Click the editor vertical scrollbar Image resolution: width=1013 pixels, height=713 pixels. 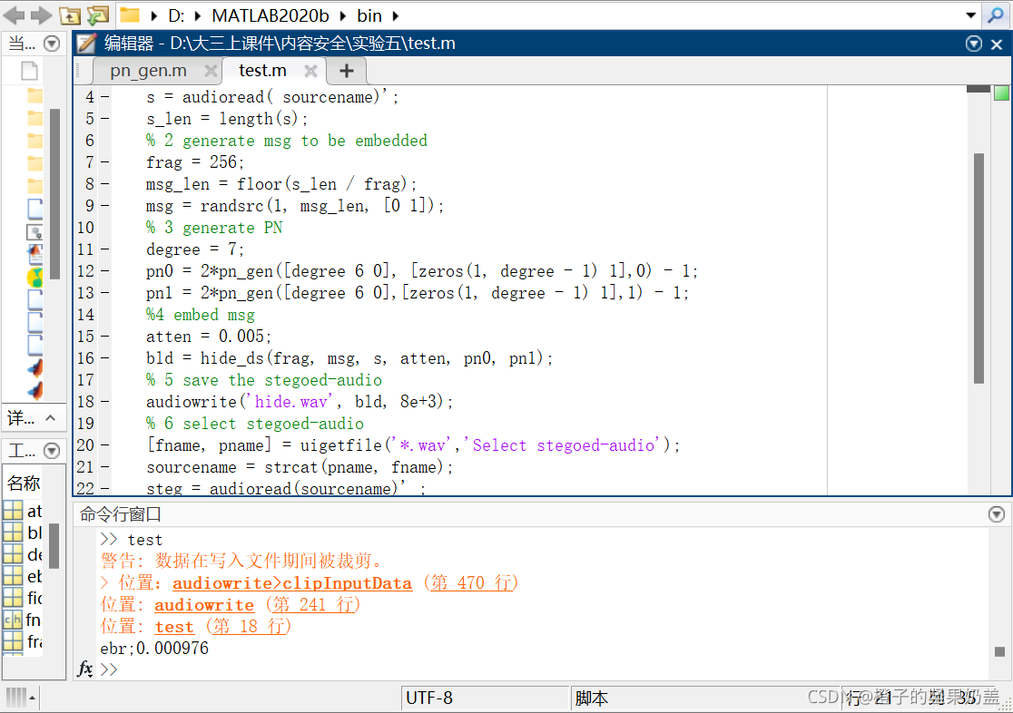tap(979, 268)
